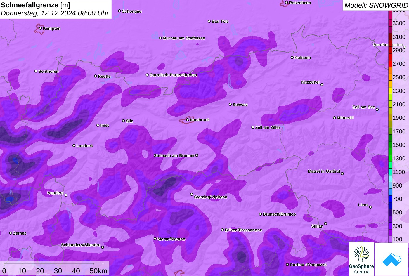Click the legend value '900'
The width and height of the screenshot is (409, 276).
coord(397,185)
